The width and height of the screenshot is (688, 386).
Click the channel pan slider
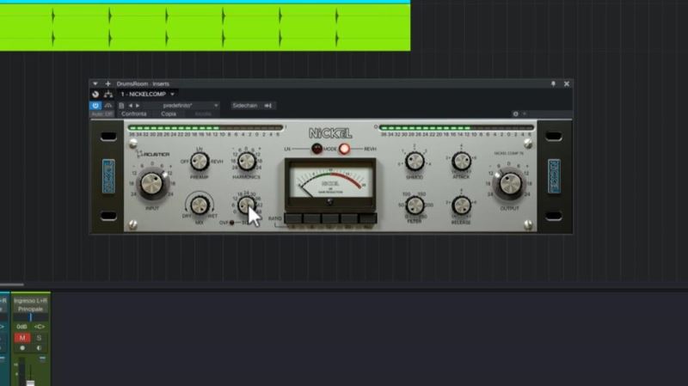coord(30,317)
